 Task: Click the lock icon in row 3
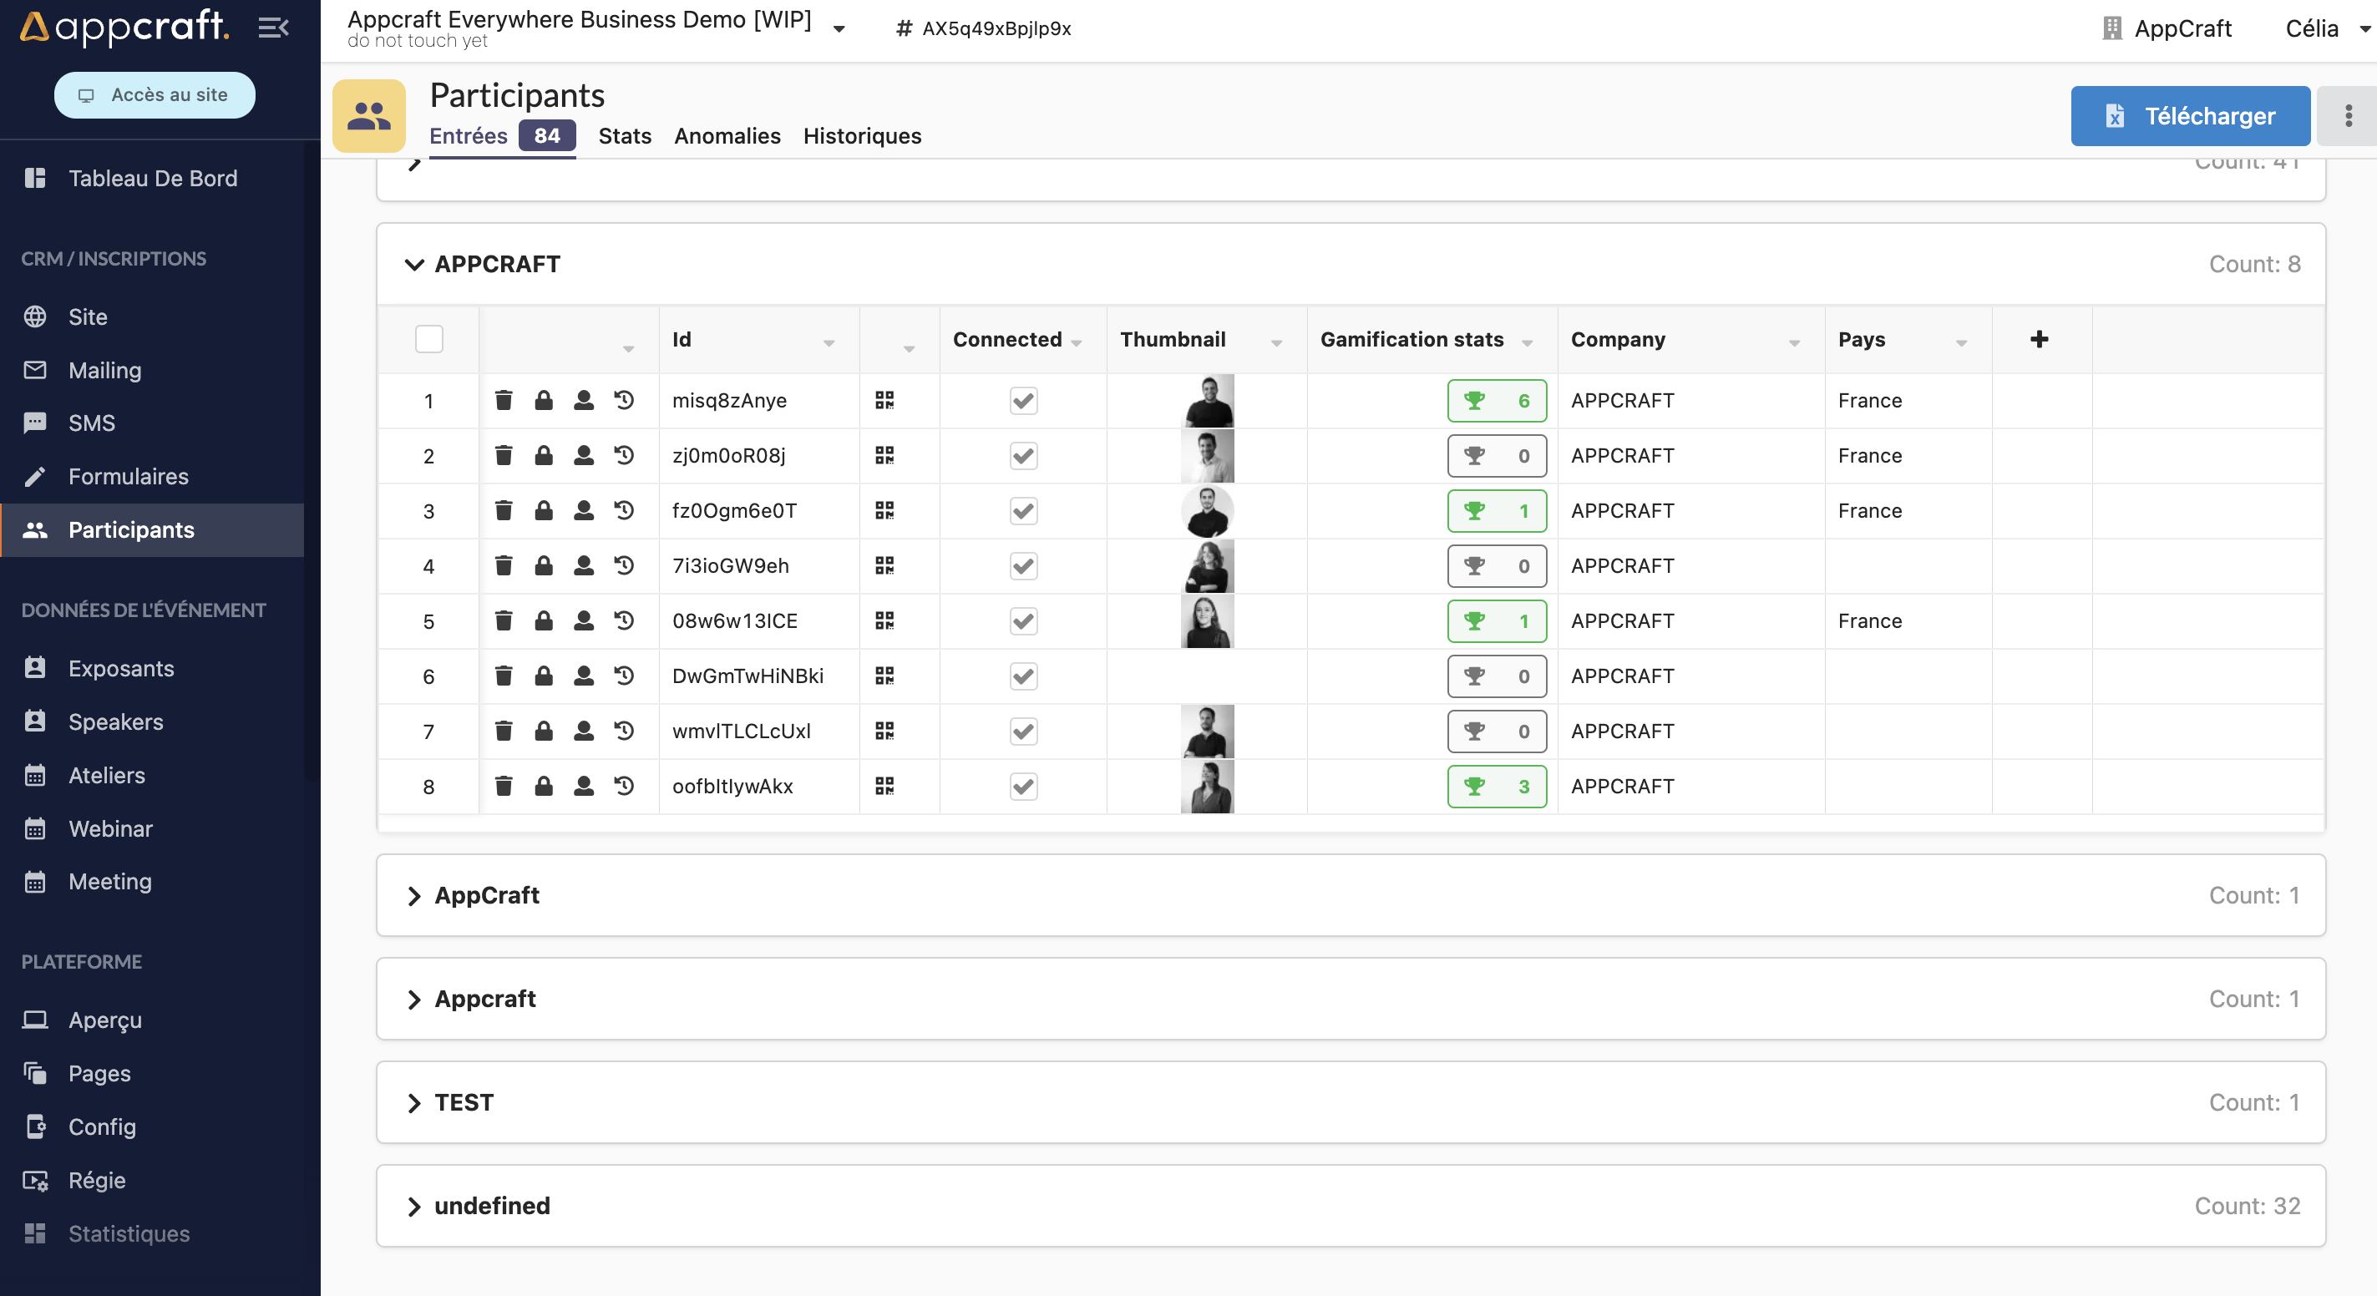coord(544,510)
